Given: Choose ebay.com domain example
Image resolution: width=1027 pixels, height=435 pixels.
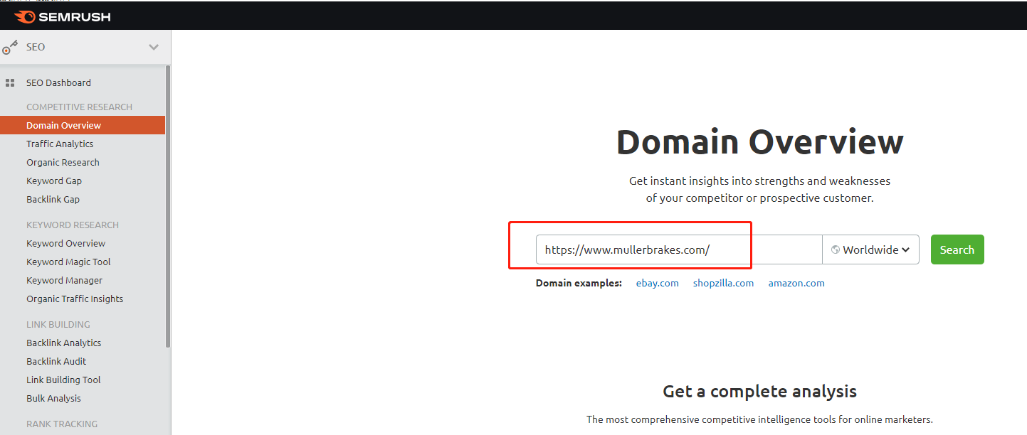Looking at the screenshot, I should point(658,283).
